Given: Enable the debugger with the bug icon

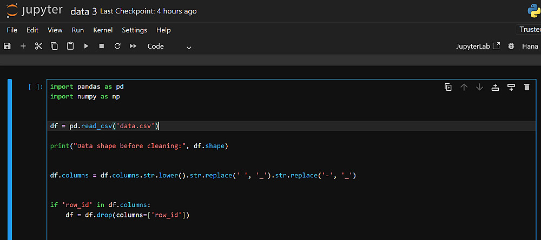Looking at the screenshot, I should [x=511, y=46].
